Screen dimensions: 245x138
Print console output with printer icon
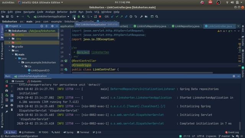[12, 105]
